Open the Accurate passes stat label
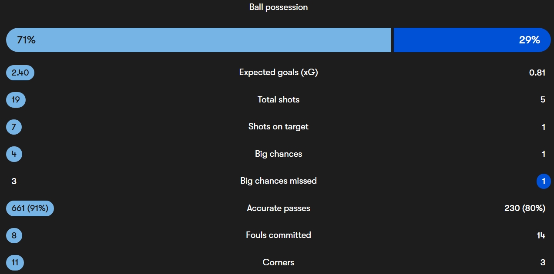 point(279,208)
